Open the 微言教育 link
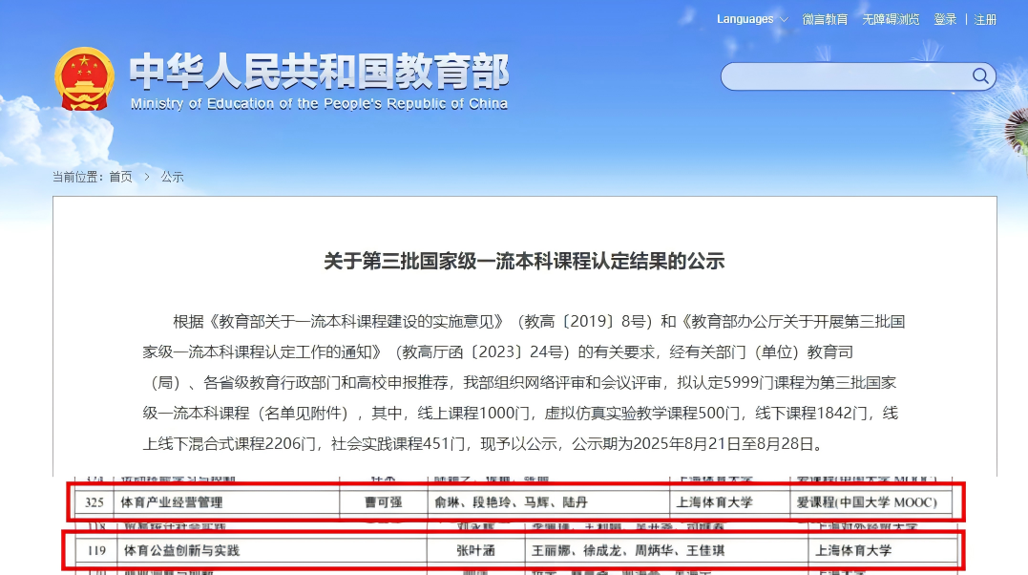Screen dimensions: 1028x575 click(825, 20)
